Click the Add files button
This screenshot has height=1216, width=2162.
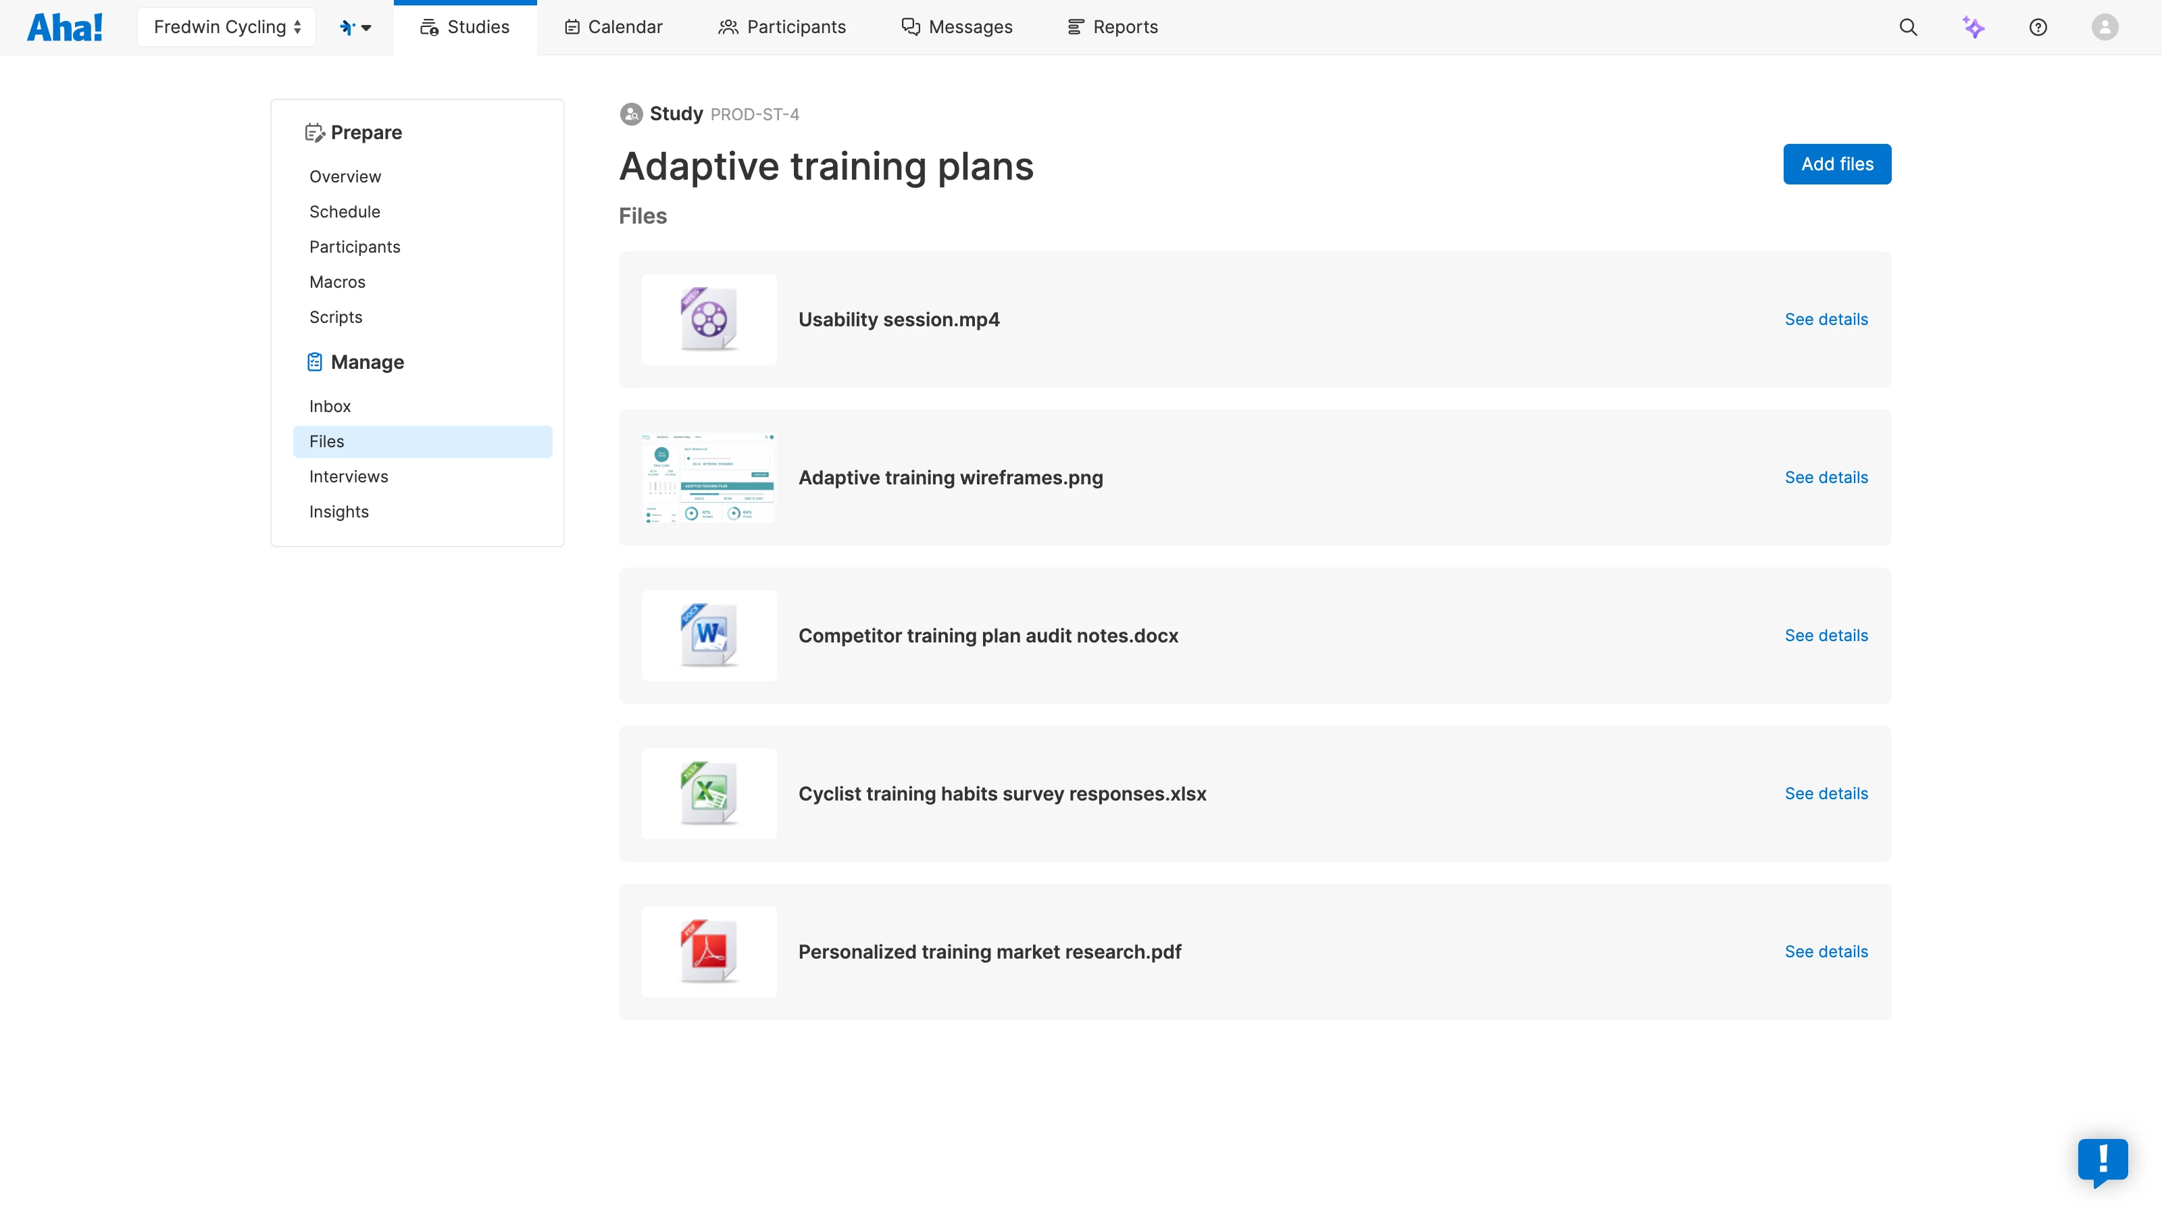coord(1836,163)
